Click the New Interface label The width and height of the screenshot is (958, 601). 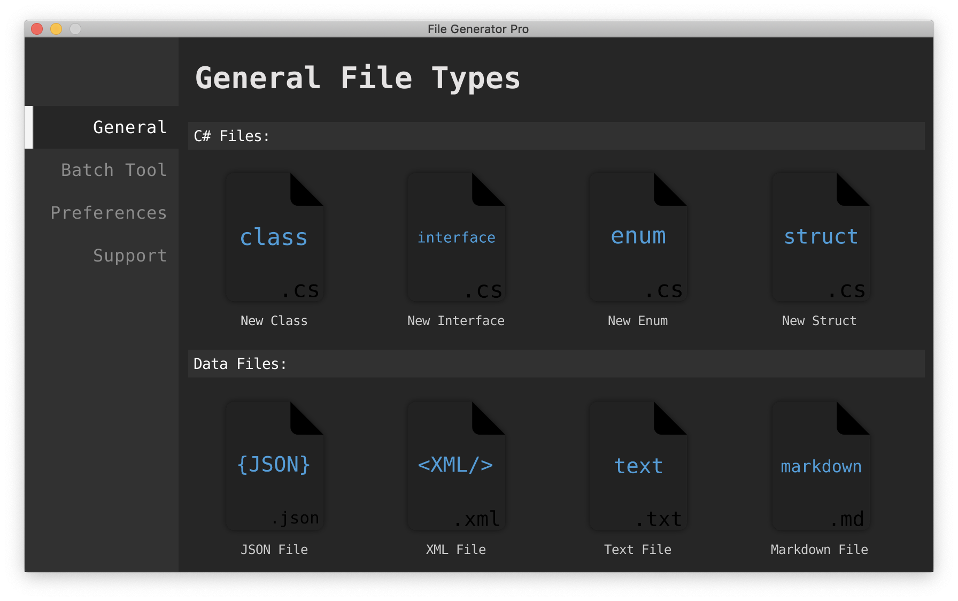pyautogui.click(x=456, y=321)
